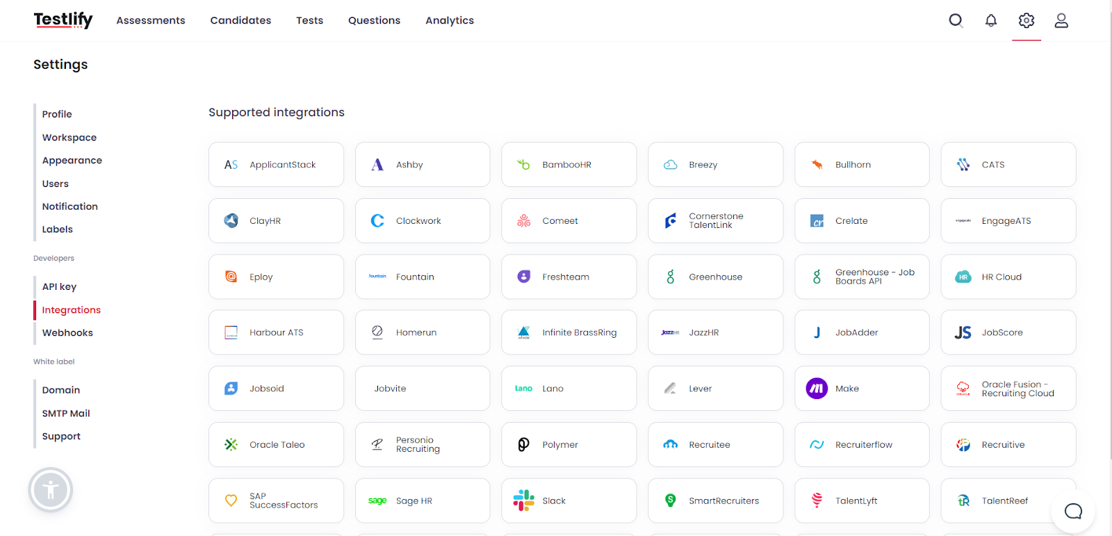1112x536 pixels.
Task: Click the JobScore JS icon
Action: [x=963, y=332]
